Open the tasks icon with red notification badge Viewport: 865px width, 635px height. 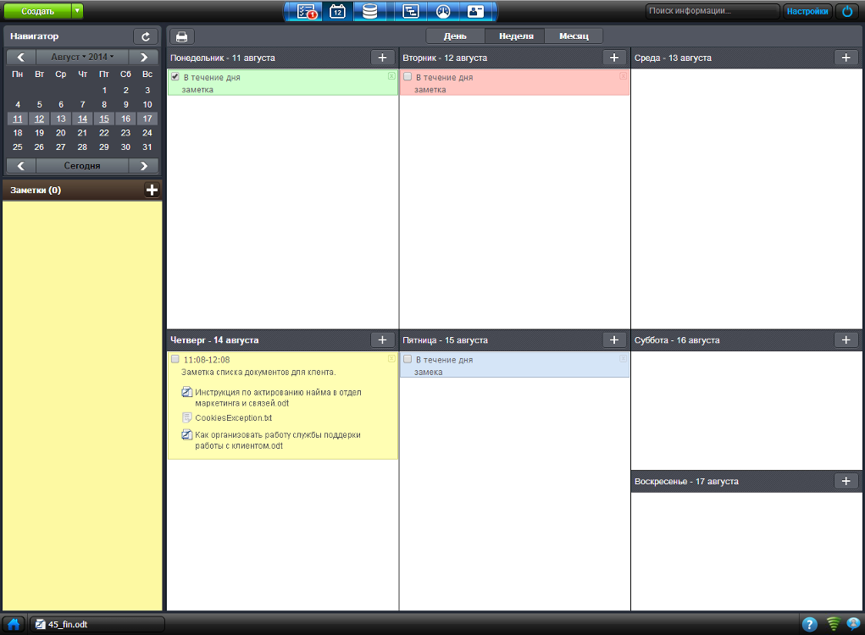pyautogui.click(x=306, y=11)
